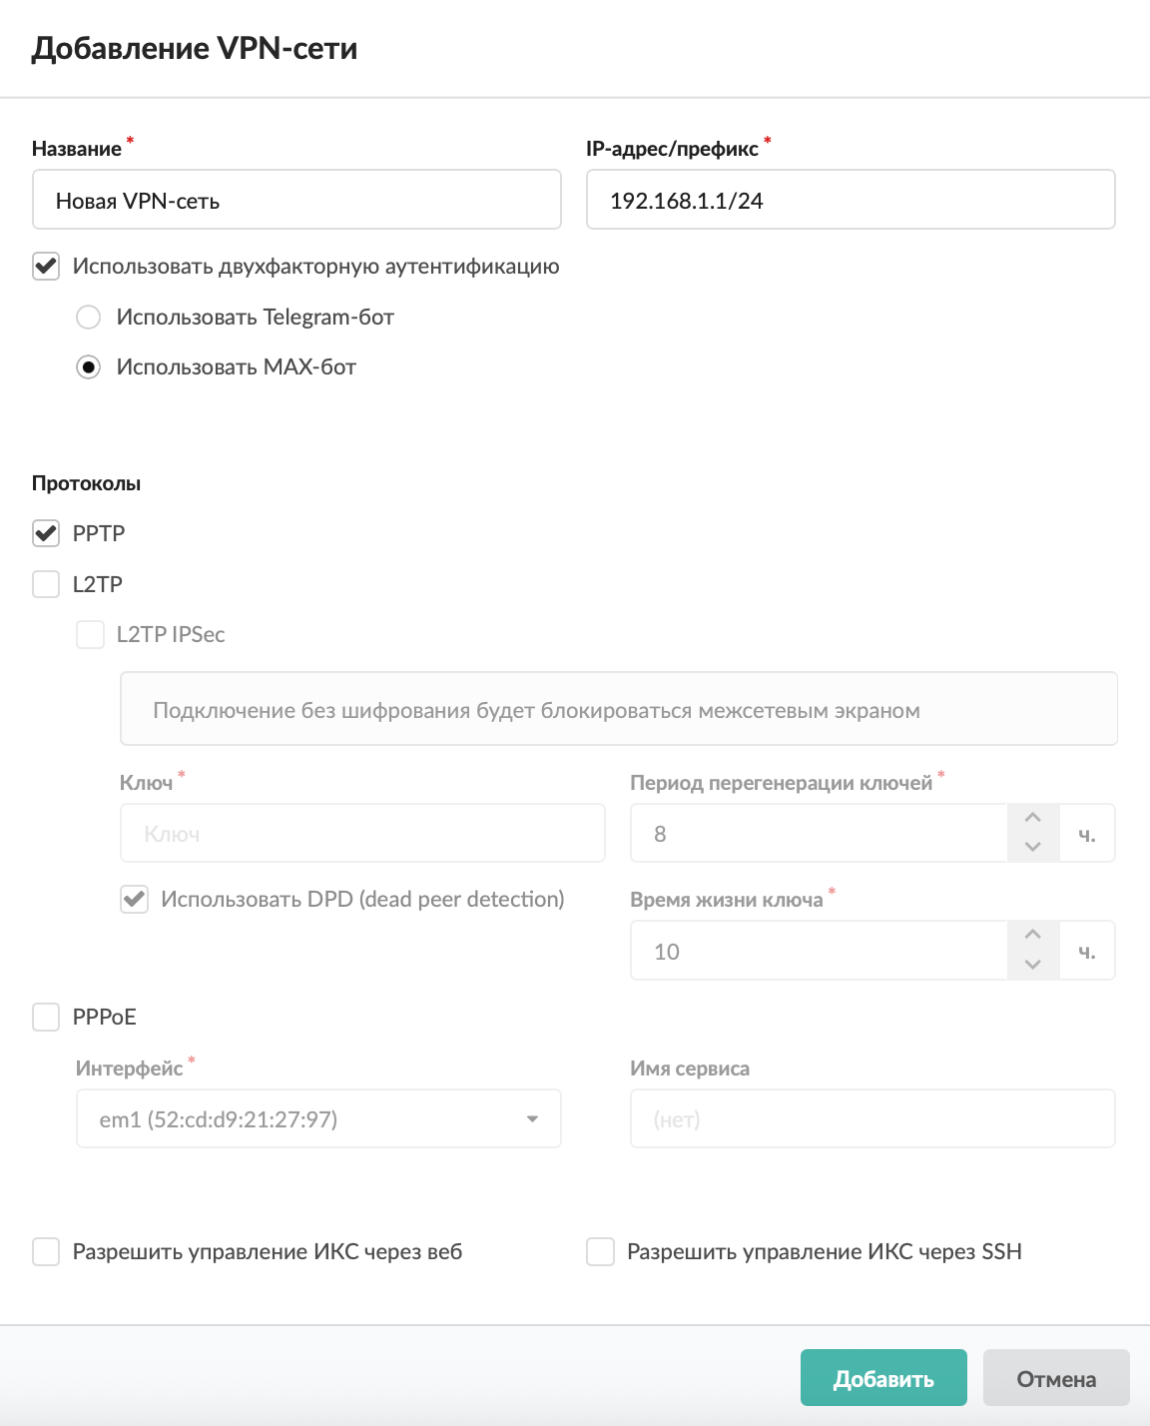Enable the L2TP protocol checkbox
The height and width of the screenshot is (1426, 1150).
coord(46,584)
